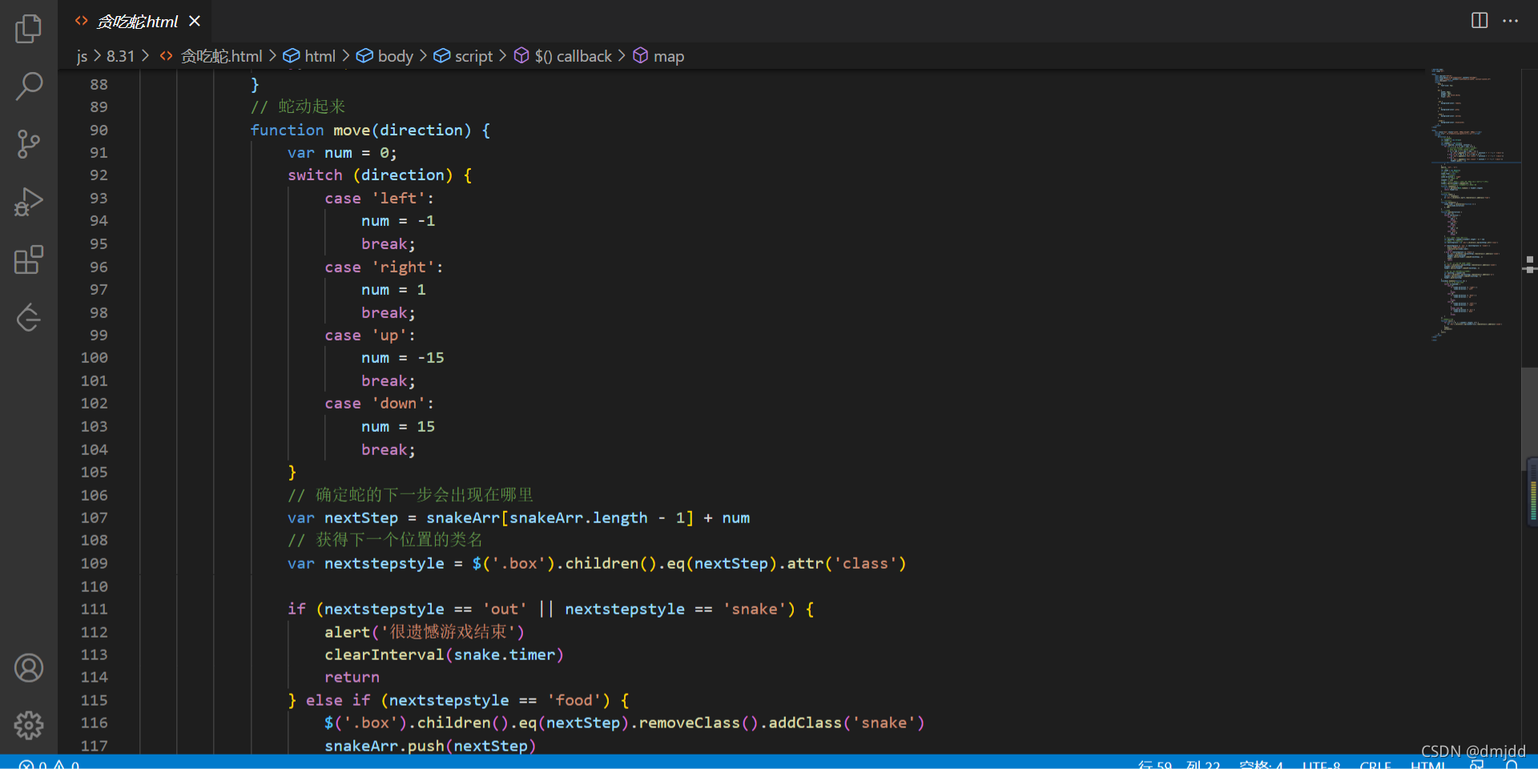Open the Source Control view
The height and width of the screenshot is (769, 1538).
[29, 144]
